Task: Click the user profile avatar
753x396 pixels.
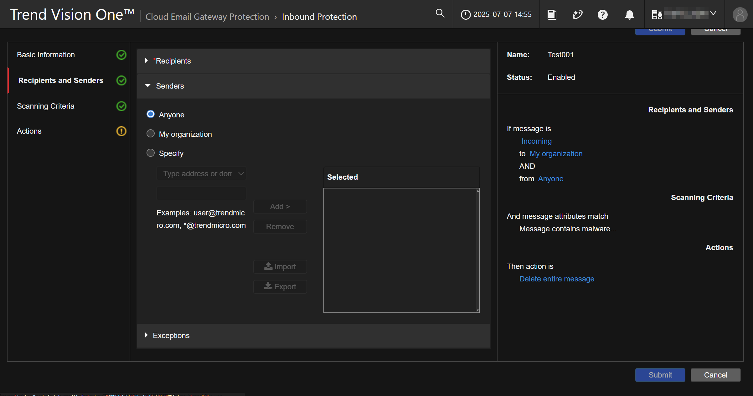Action: 740,15
